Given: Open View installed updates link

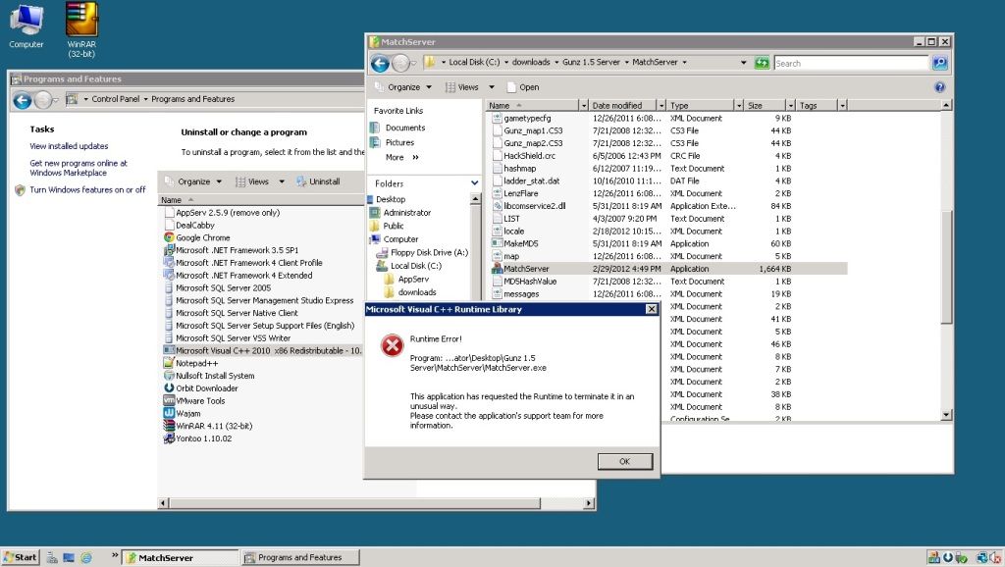Looking at the screenshot, I should 69,146.
